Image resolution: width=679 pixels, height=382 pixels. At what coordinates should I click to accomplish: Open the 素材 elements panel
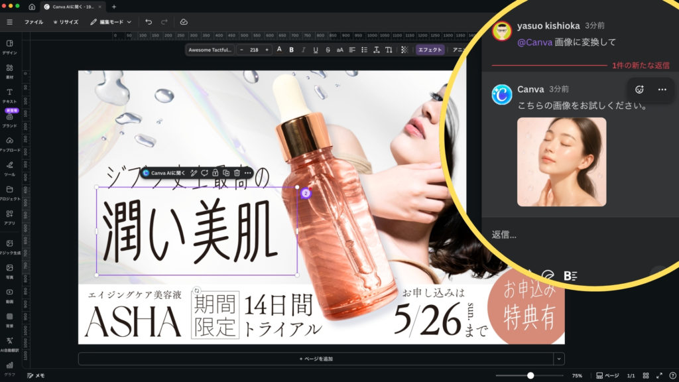[x=10, y=71]
